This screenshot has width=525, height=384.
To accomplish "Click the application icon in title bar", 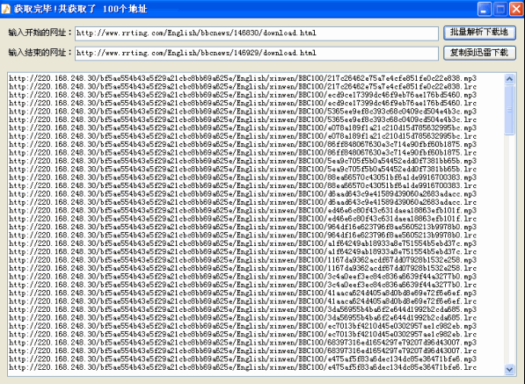I will pyautogui.click(x=5, y=9).
